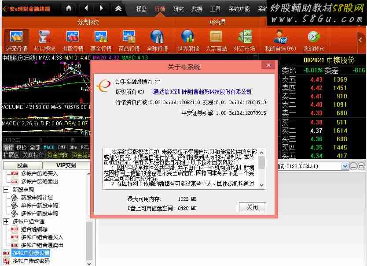Click the 卖一 price 4.39
This screenshot has width=367, height=266.
point(316,113)
